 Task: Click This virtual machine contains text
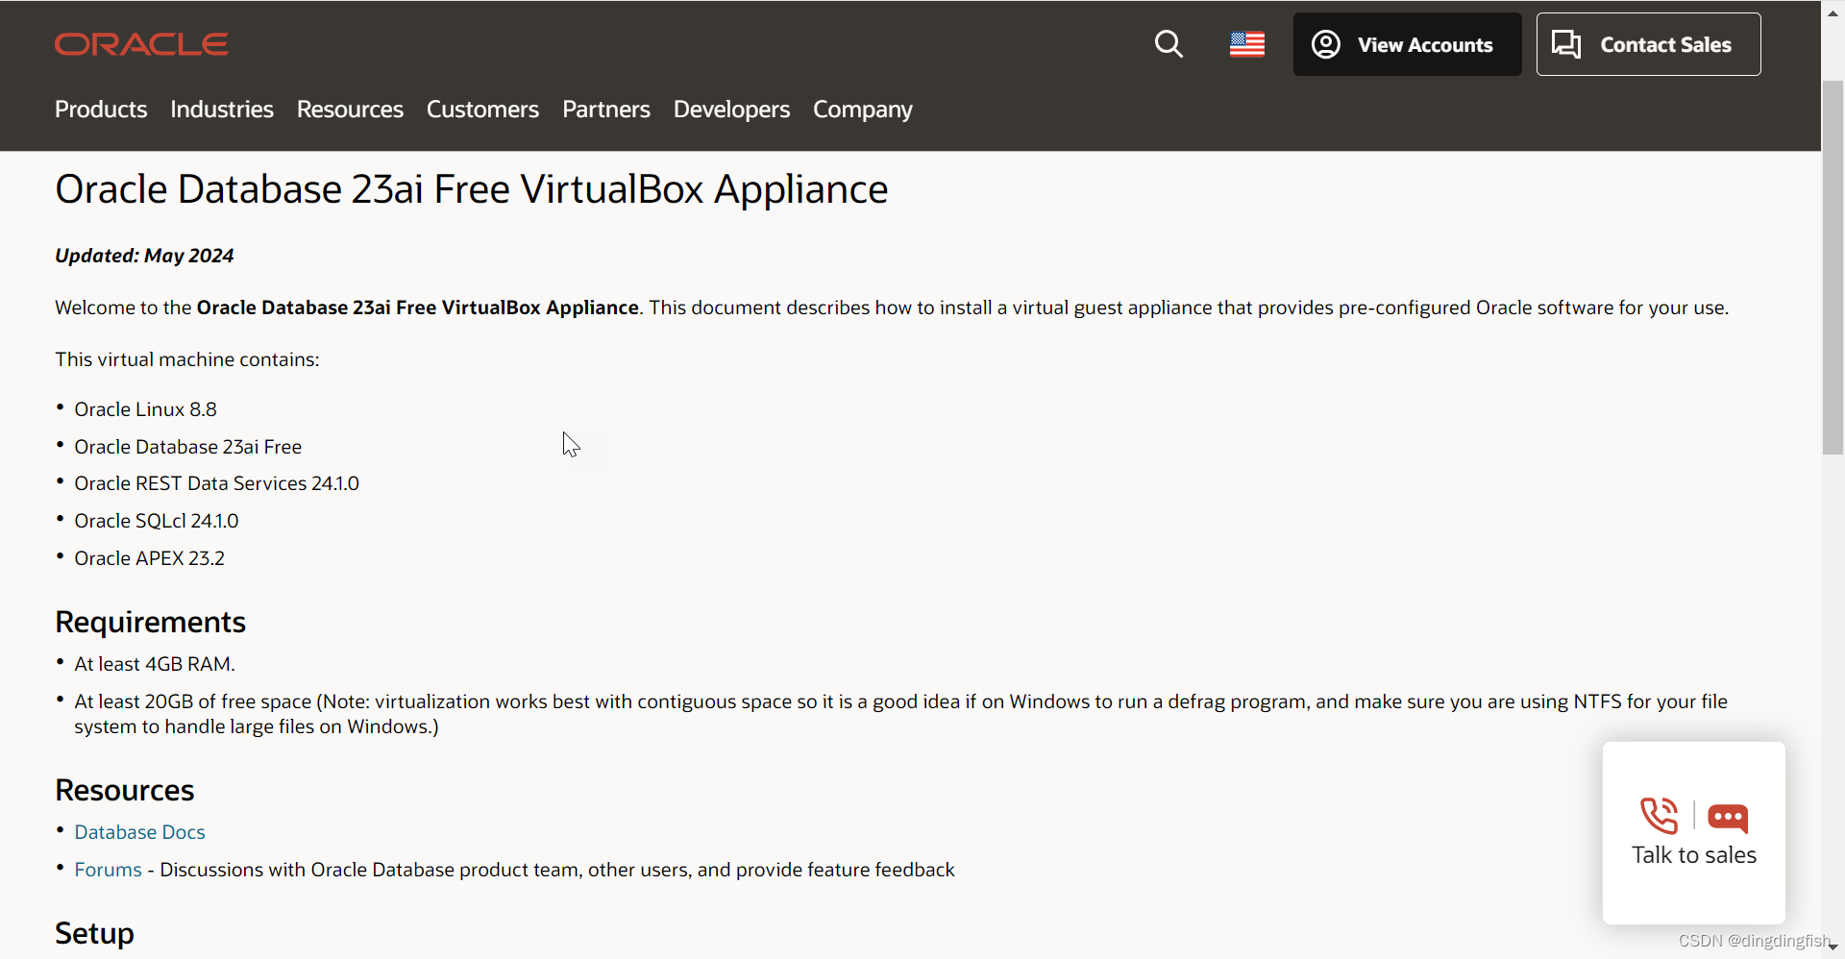coord(186,359)
